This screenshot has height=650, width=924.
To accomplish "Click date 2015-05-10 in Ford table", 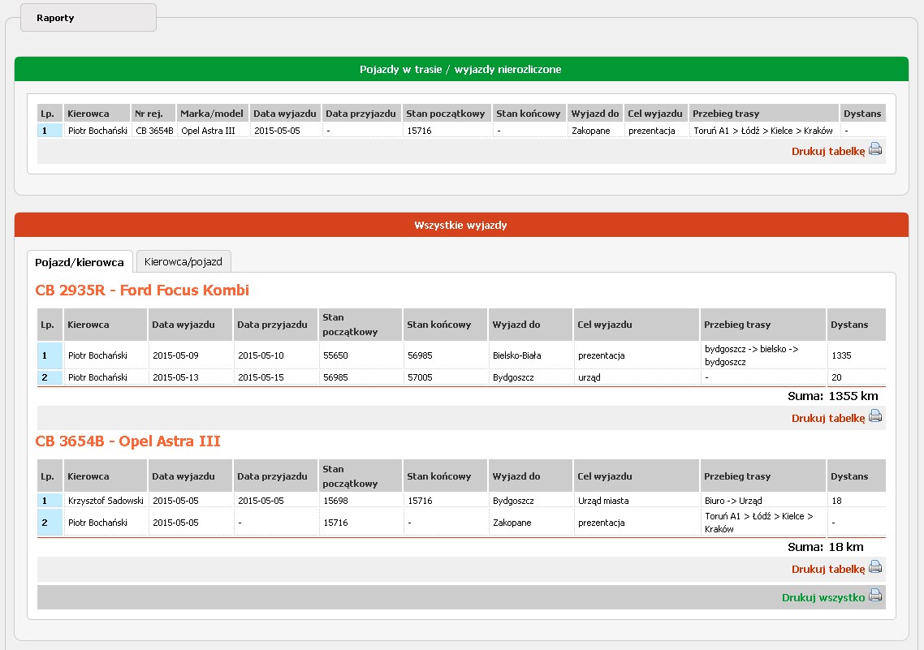I will (261, 355).
